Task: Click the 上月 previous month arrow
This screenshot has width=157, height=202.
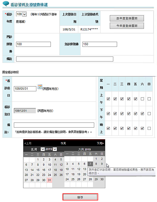Action: (28, 143)
